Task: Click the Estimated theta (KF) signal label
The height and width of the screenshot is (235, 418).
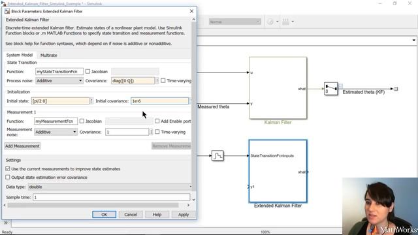Action: 364,92
